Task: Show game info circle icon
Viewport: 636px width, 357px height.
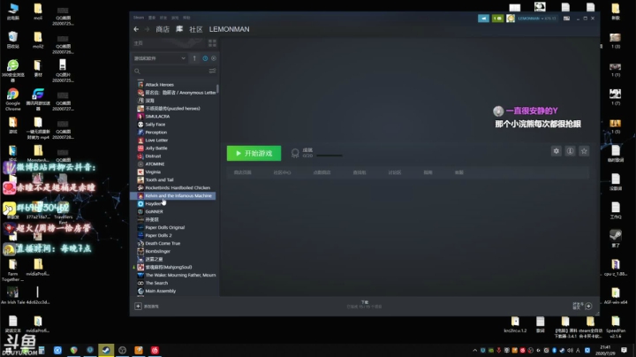Action: tap(570, 151)
